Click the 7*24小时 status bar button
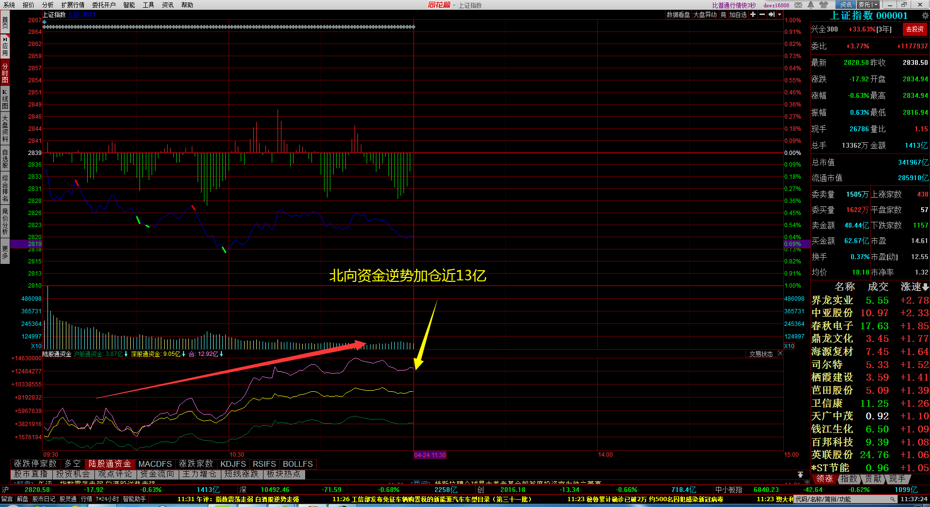This screenshot has width=930, height=507. tap(107, 499)
